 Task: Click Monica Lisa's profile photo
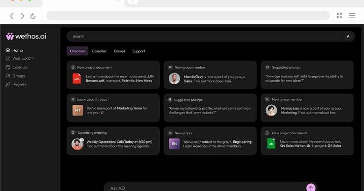[x=271, y=110]
